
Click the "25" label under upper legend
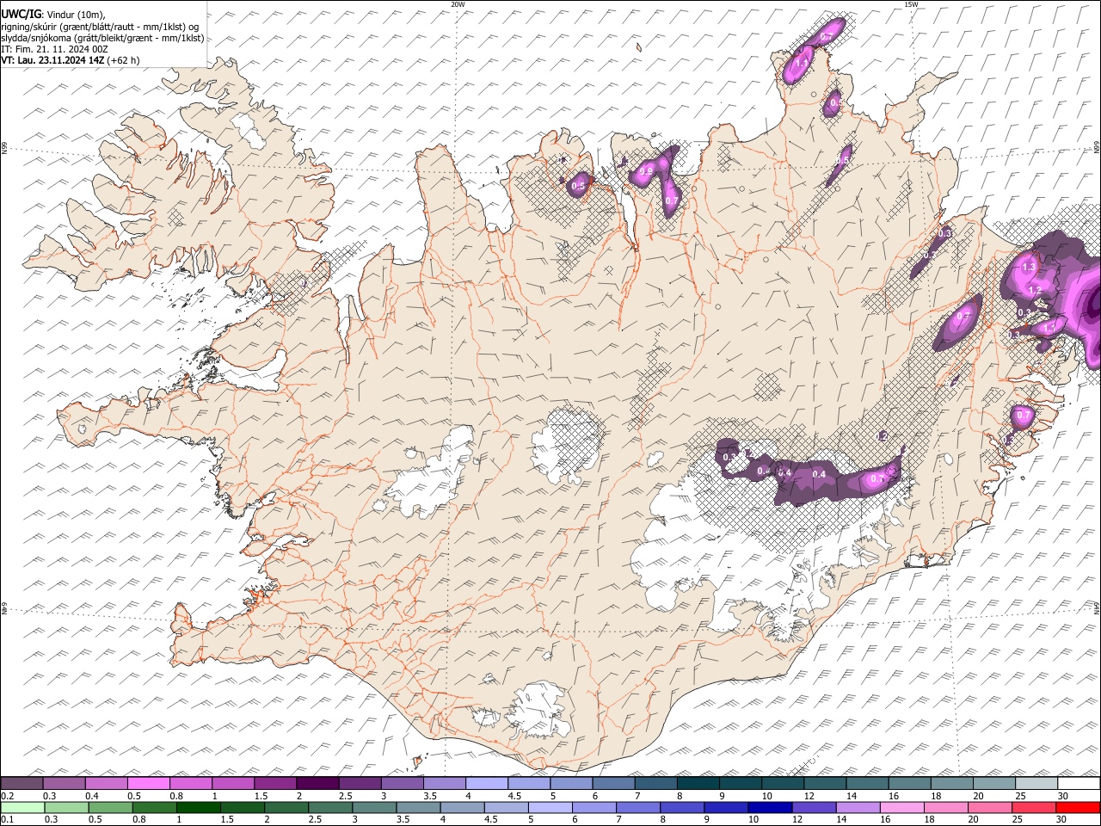(x=1020, y=796)
